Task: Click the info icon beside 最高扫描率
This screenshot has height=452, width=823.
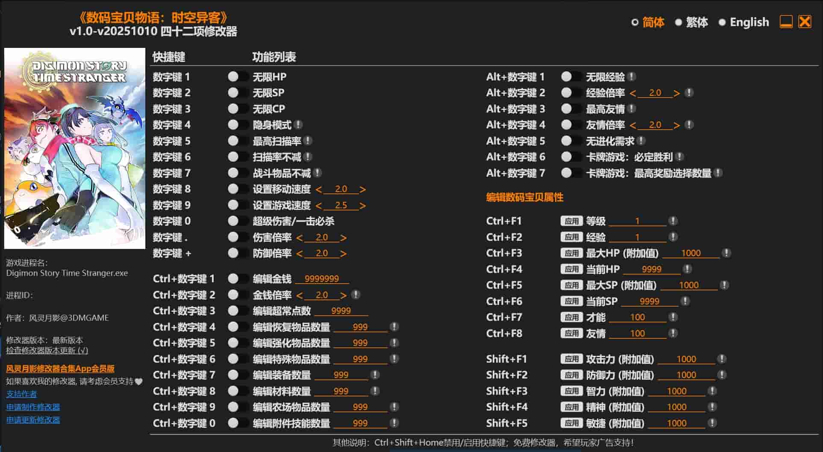Action: [309, 141]
